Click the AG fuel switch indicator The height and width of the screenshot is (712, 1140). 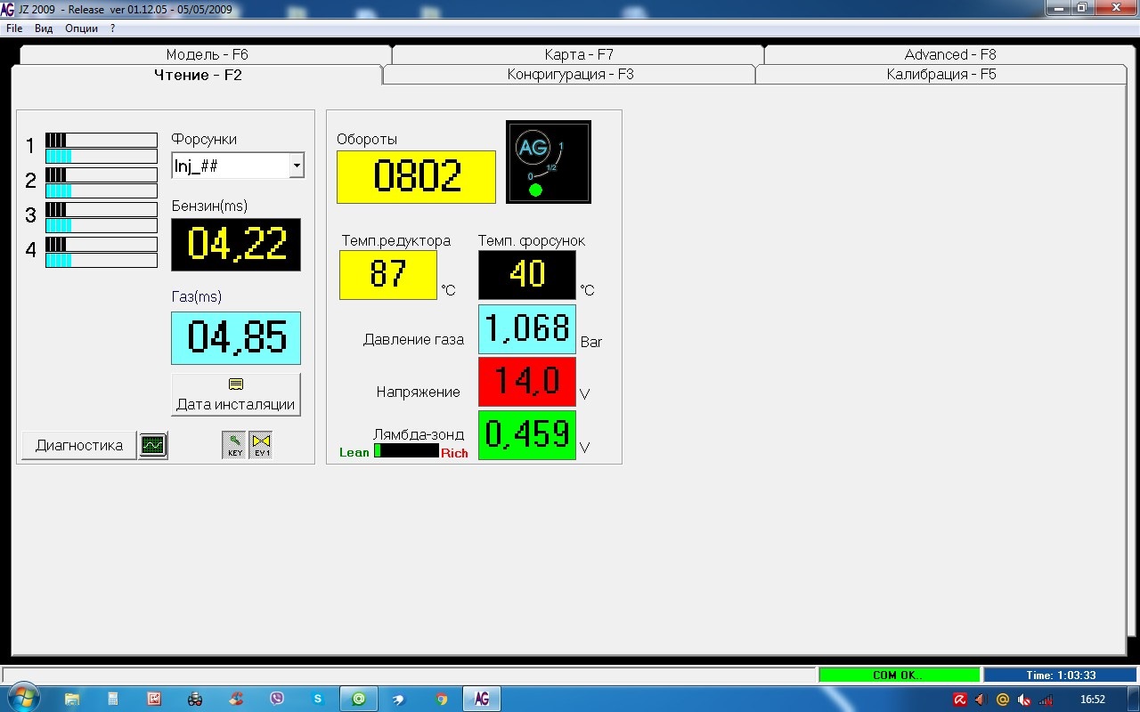[549, 162]
